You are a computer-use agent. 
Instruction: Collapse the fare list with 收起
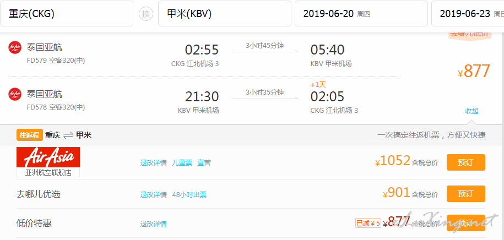[x=472, y=111]
